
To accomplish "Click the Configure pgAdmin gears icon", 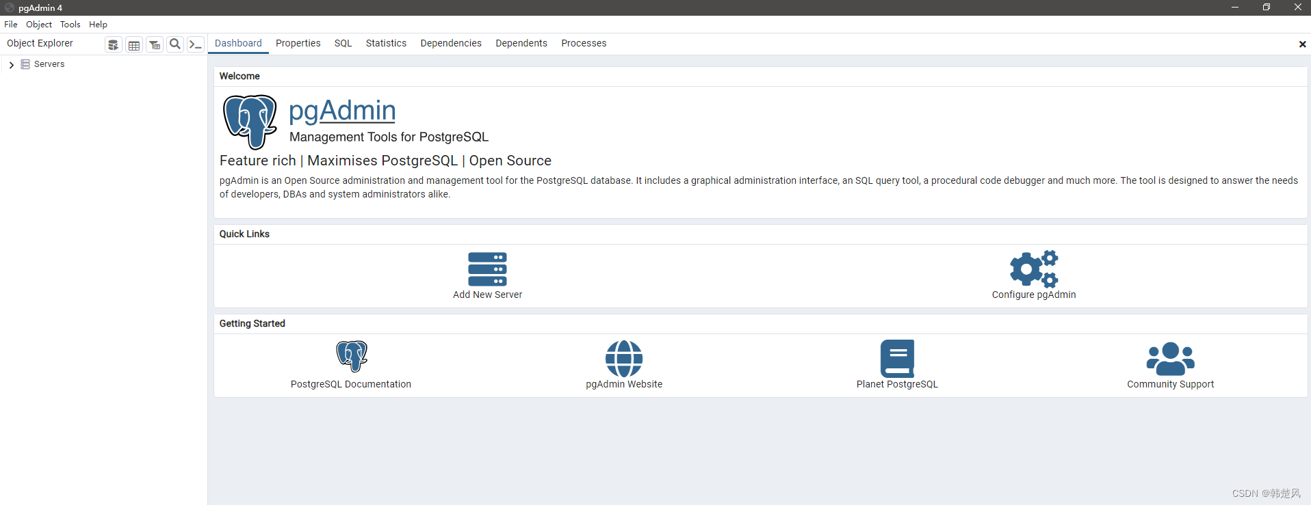I will 1034,269.
